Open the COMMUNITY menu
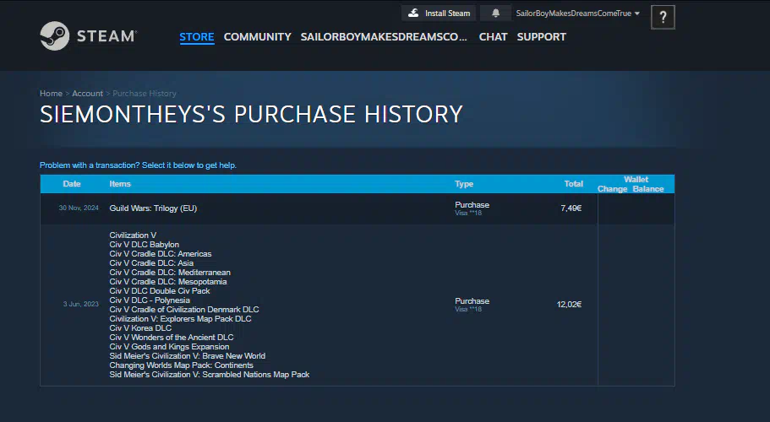 tap(257, 37)
